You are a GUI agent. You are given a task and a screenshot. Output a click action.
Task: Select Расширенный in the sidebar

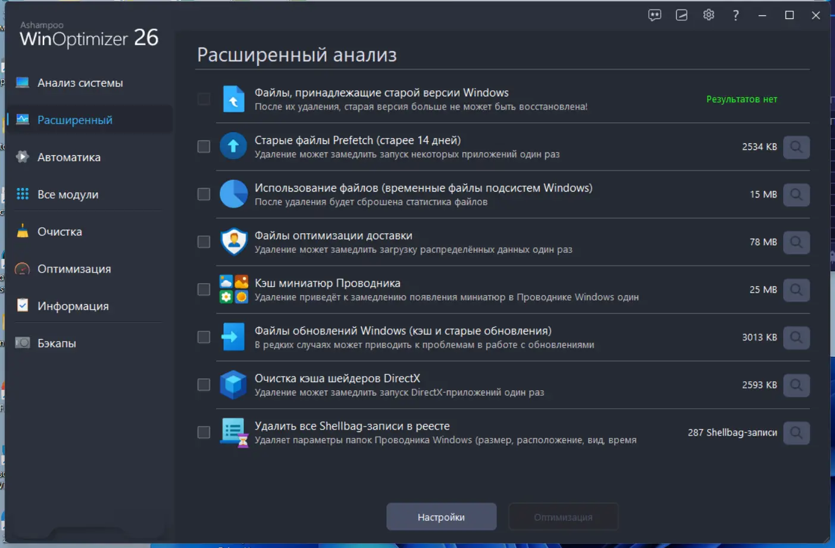tap(89, 120)
